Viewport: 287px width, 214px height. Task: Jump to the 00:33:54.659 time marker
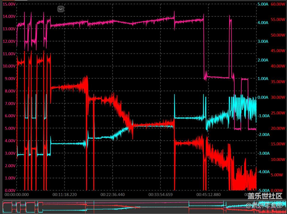[160, 195]
